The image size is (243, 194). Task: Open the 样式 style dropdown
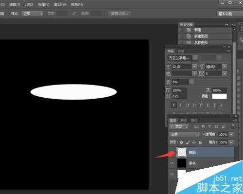point(33,14)
